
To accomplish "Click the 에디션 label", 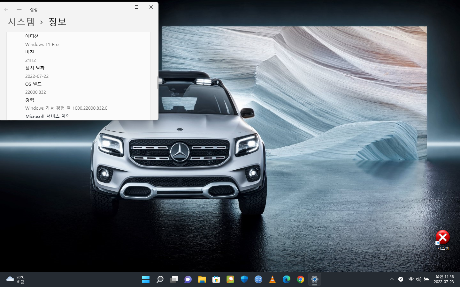I will [32, 36].
